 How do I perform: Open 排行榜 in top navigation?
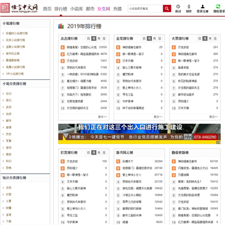61,9
